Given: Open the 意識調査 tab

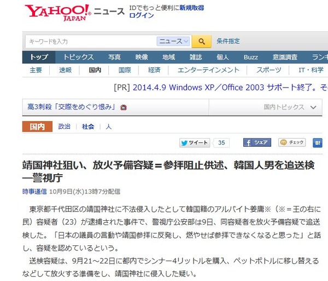Looking at the screenshot, I should click(285, 57).
